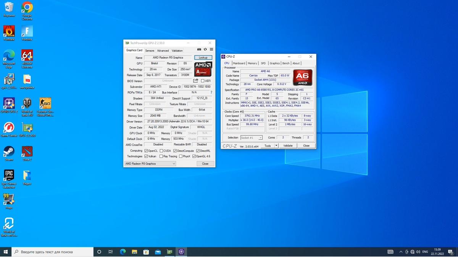Viewport: 458px width, 257px height.
Task: Open the About tab in CPU-Z
Action: click(296, 63)
